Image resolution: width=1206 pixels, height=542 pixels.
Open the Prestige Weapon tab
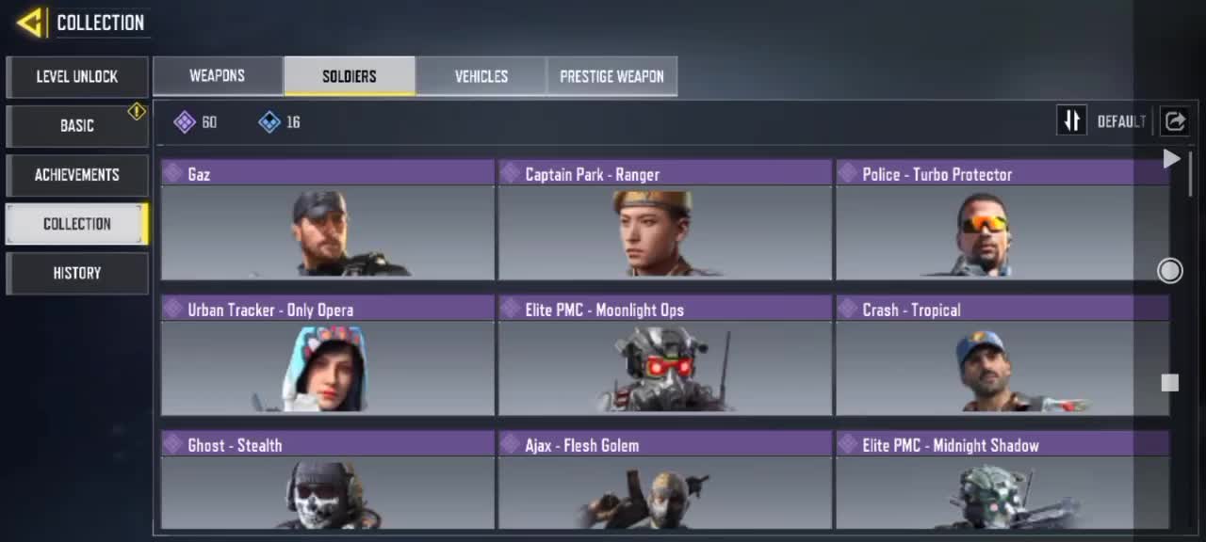(x=612, y=76)
